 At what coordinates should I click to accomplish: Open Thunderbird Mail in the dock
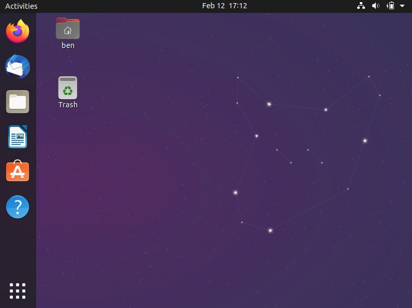18,67
